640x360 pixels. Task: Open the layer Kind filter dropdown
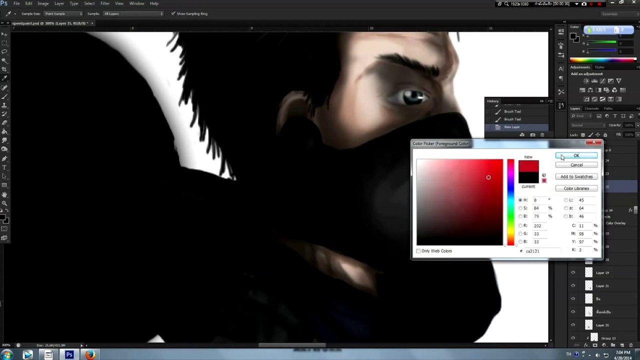581,116
